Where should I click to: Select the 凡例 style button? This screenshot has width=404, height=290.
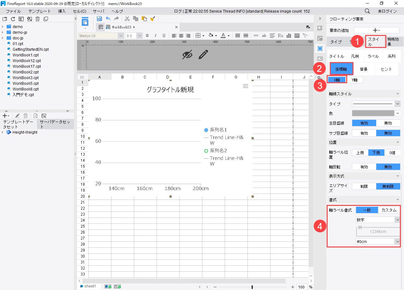click(355, 56)
